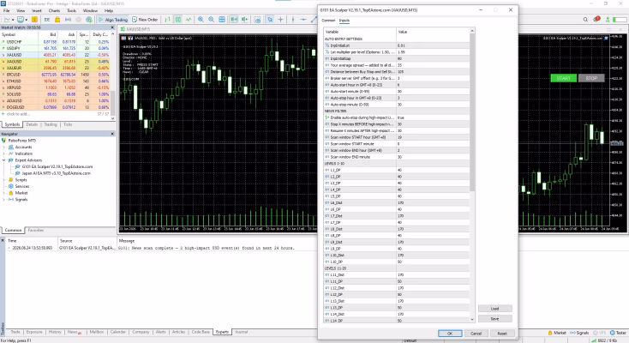Toggle the Algo Trading toolbar button
The height and width of the screenshot is (343, 629).
pos(113,19)
